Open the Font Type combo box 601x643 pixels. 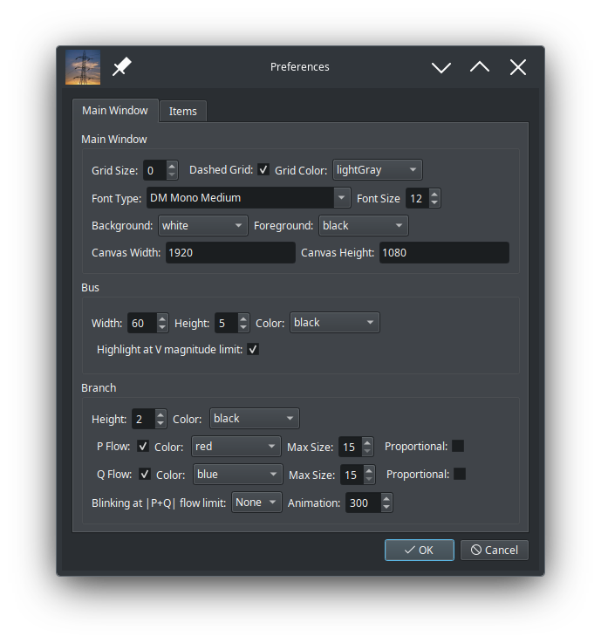coord(249,198)
